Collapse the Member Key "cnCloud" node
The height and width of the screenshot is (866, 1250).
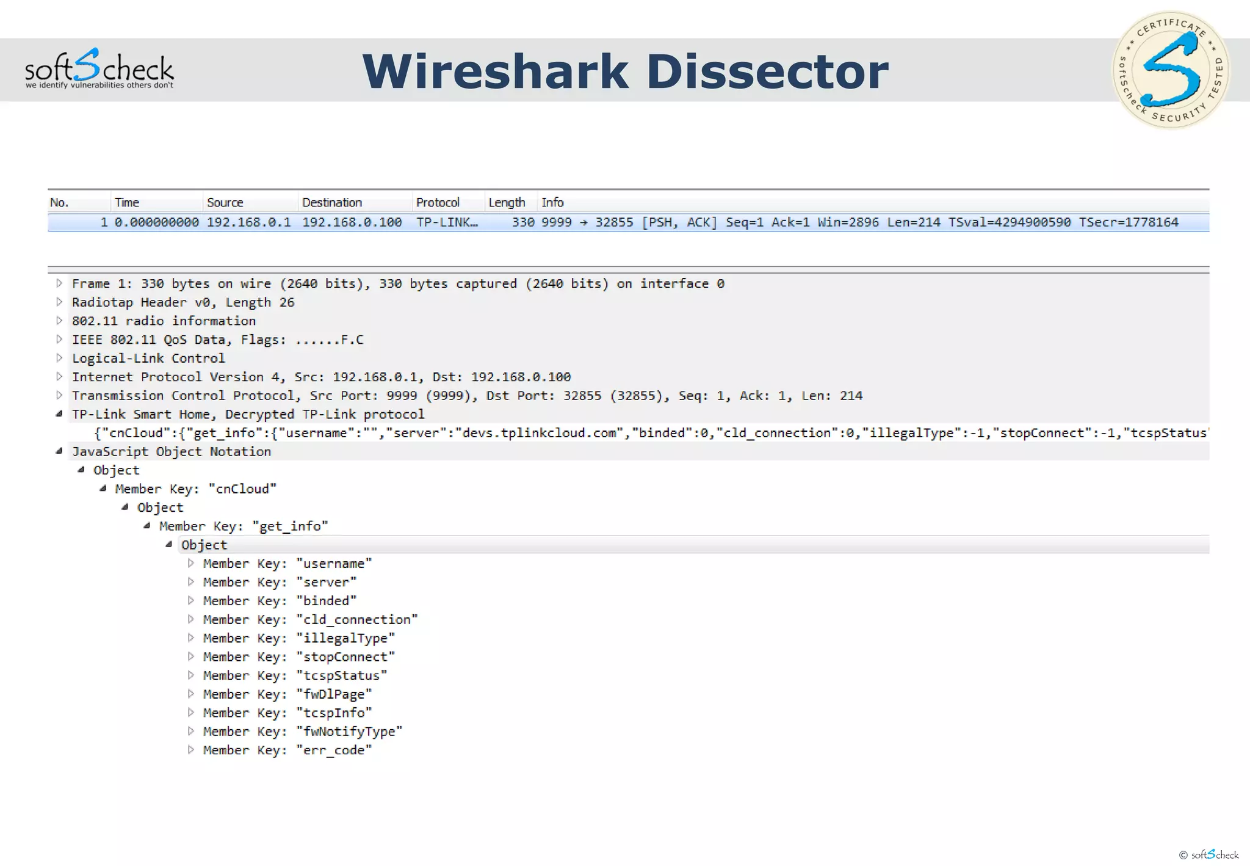103,489
